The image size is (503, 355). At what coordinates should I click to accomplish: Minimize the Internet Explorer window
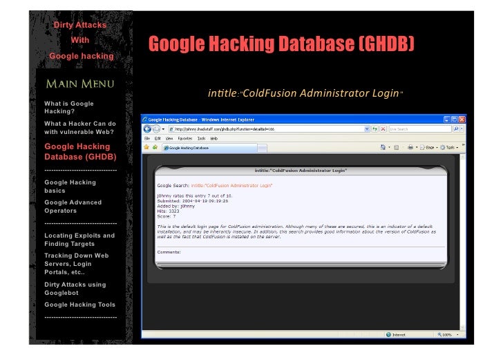coord(447,119)
